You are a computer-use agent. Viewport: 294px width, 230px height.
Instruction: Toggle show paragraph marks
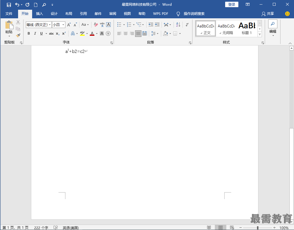[x=187, y=25]
